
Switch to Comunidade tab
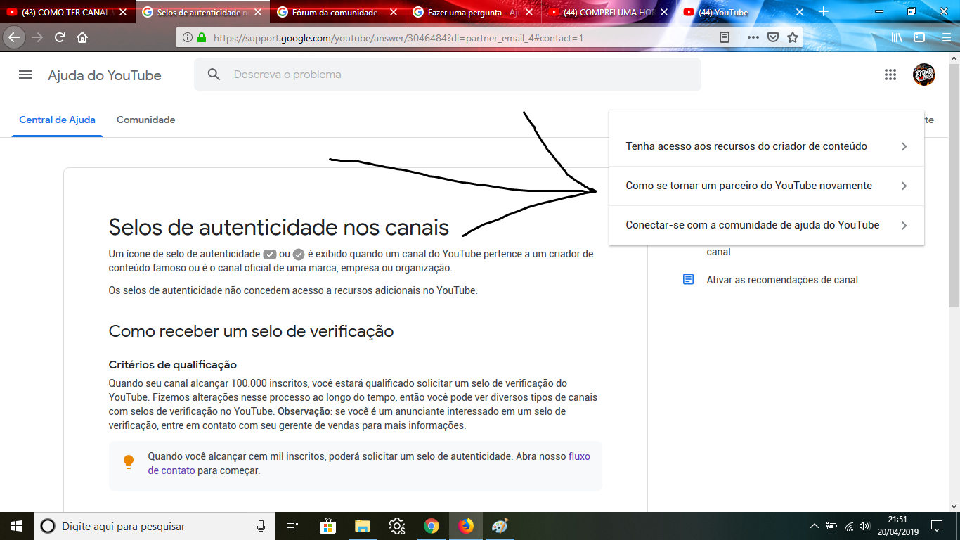[145, 120]
